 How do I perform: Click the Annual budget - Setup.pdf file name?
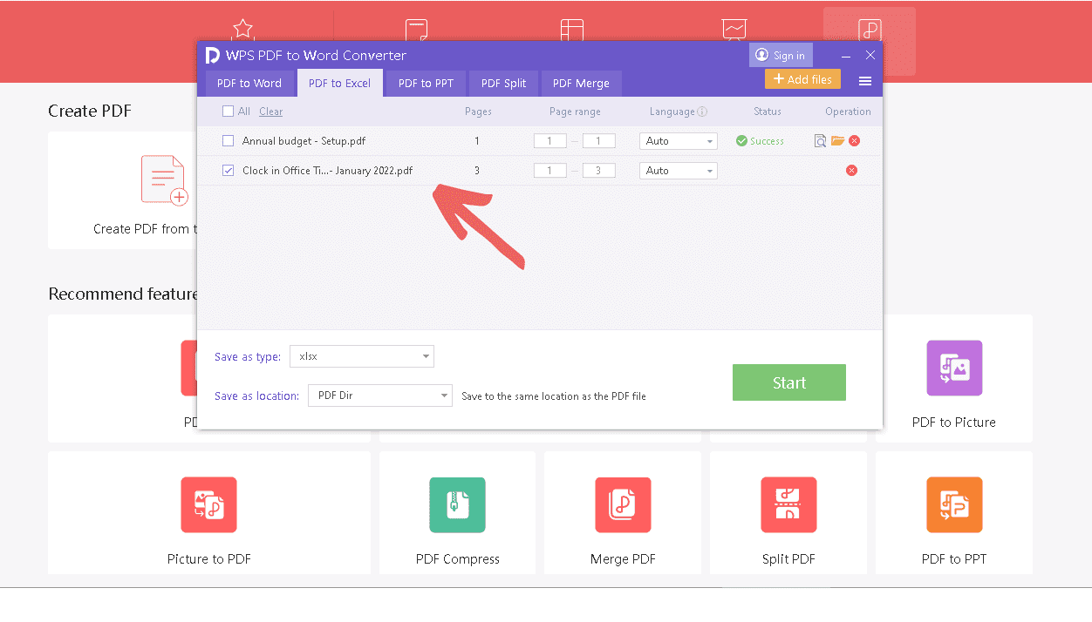tap(304, 141)
